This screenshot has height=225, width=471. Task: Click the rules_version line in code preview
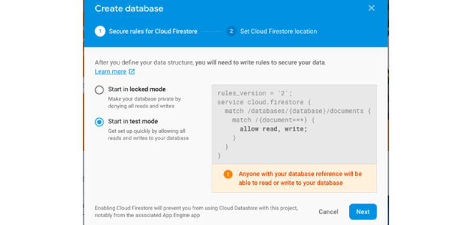pos(255,93)
